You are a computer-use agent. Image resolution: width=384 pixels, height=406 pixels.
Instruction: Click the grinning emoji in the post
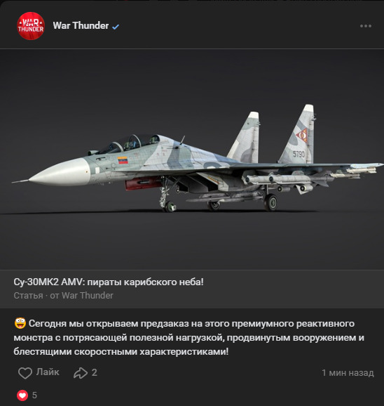pyautogui.click(x=20, y=323)
